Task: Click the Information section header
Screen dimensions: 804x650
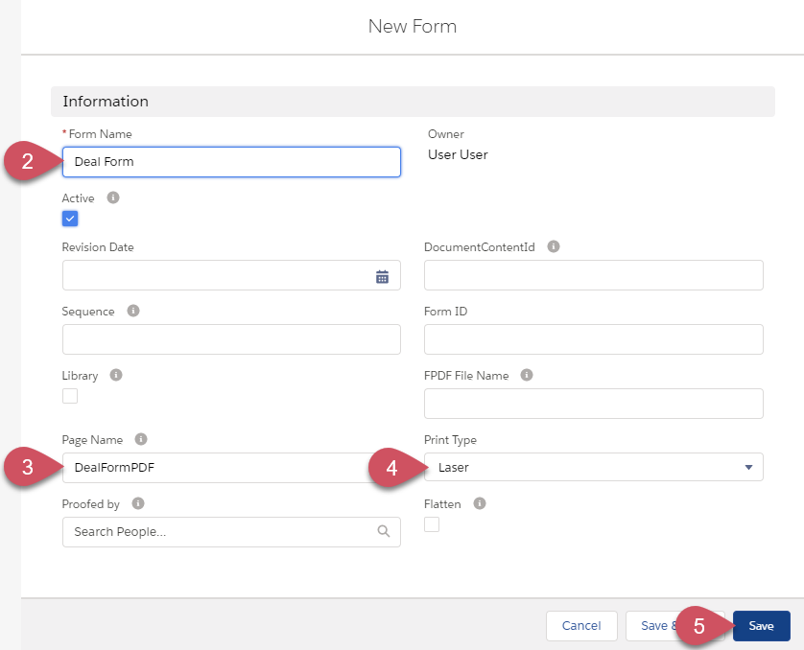Action: [x=413, y=102]
